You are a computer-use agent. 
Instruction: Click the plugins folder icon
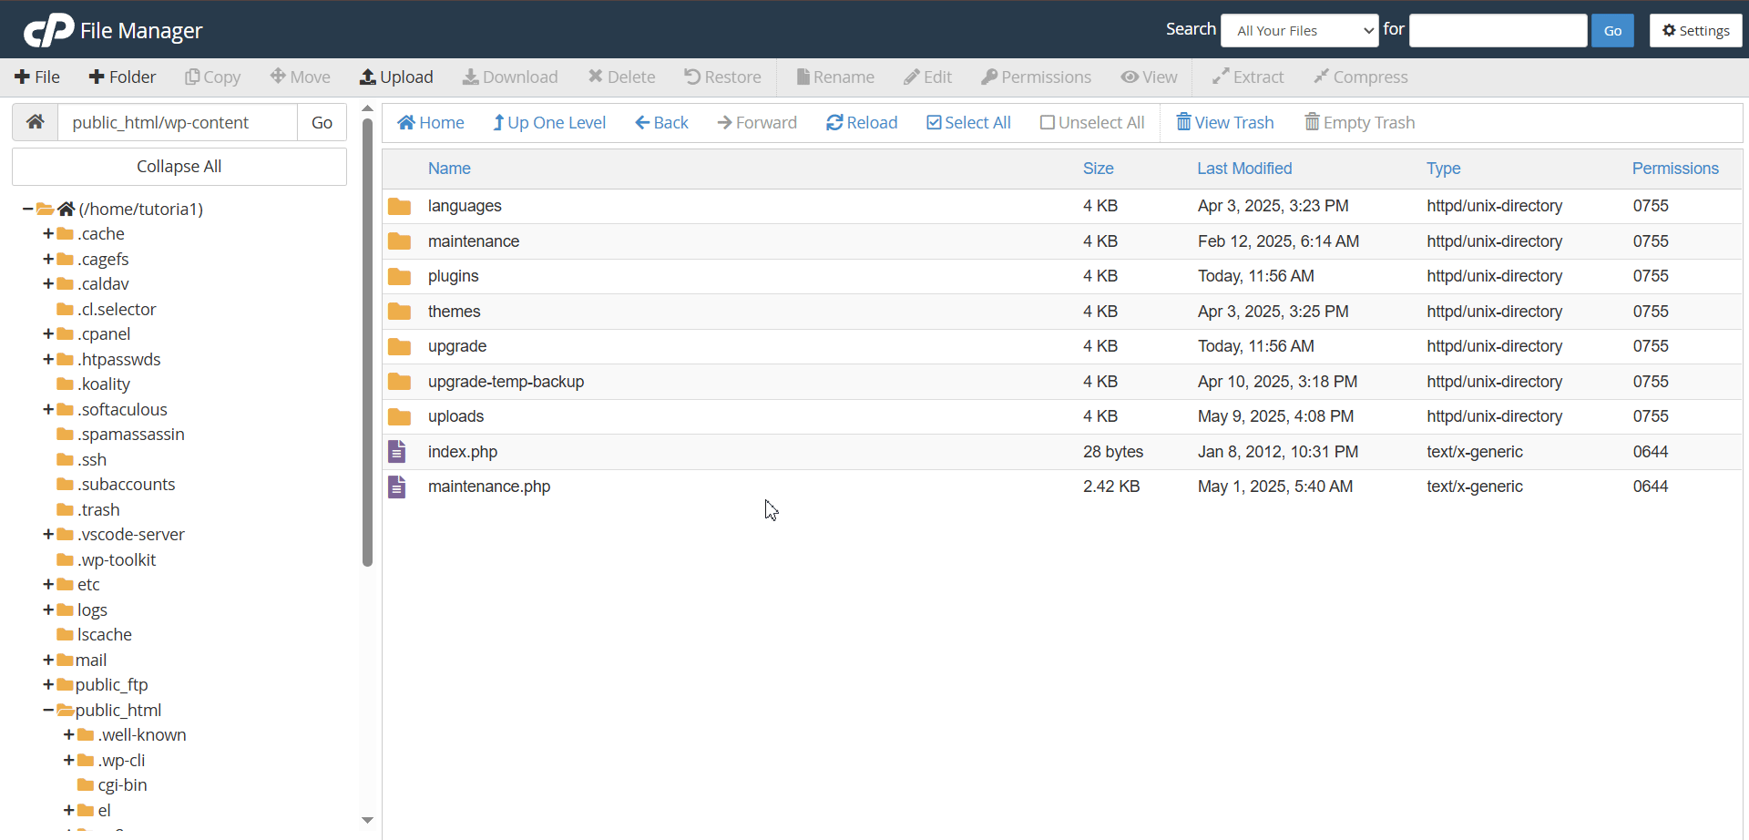(x=399, y=276)
